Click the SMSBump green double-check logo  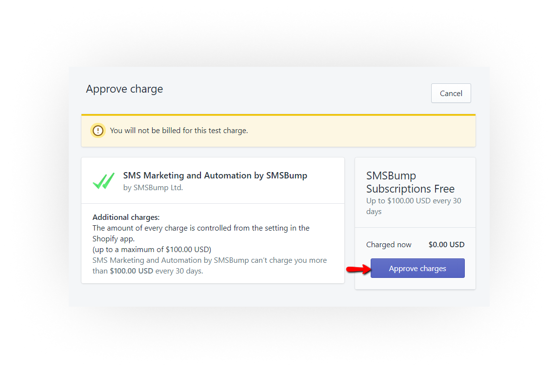[103, 181]
